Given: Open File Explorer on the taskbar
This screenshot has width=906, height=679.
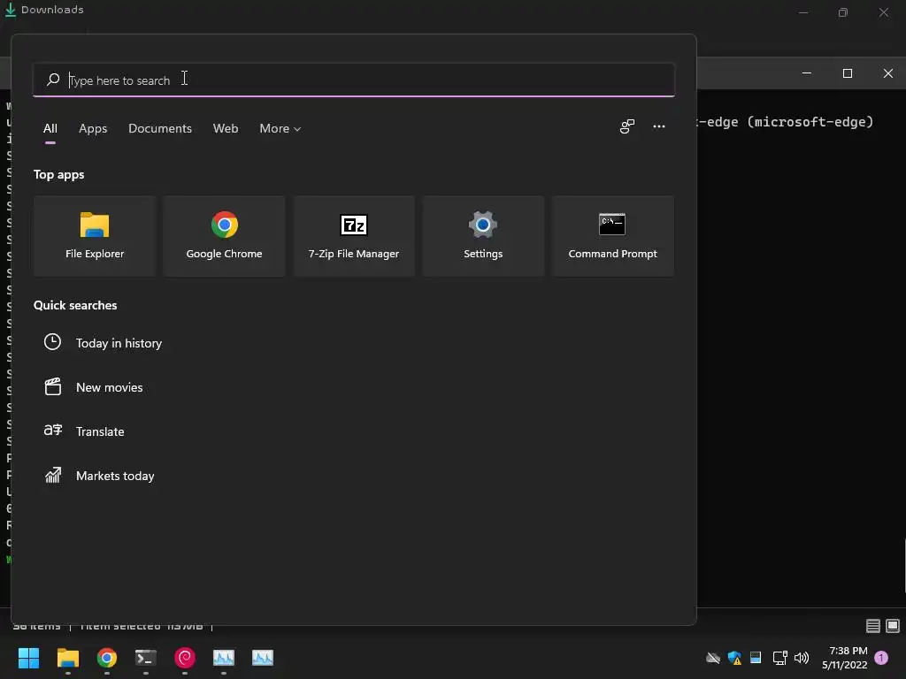Looking at the screenshot, I should [x=67, y=658].
